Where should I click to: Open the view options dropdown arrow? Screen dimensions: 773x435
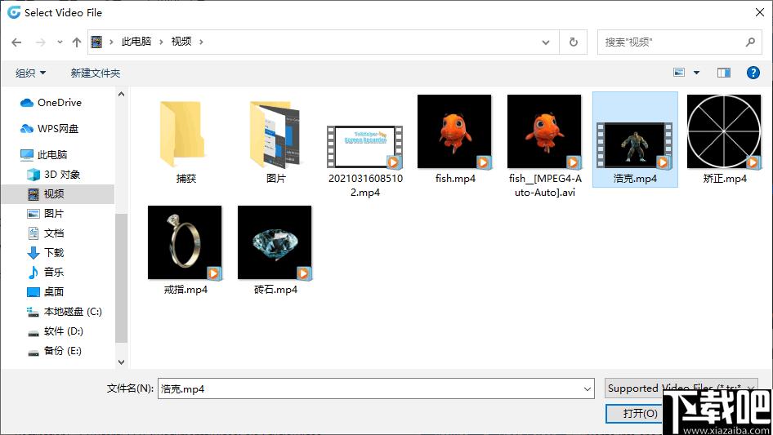(x=696, y=73)
